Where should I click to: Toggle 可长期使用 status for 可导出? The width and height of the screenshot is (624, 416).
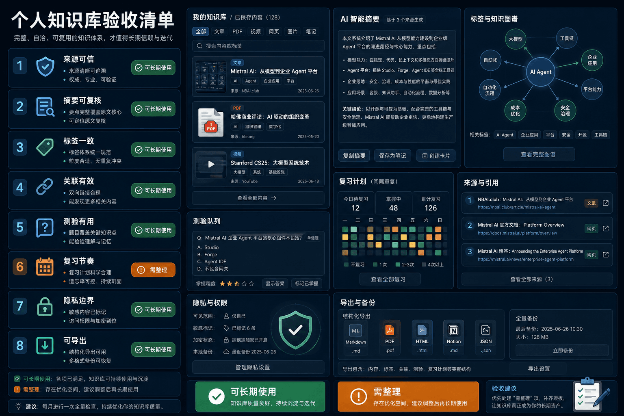click(153, 350)
